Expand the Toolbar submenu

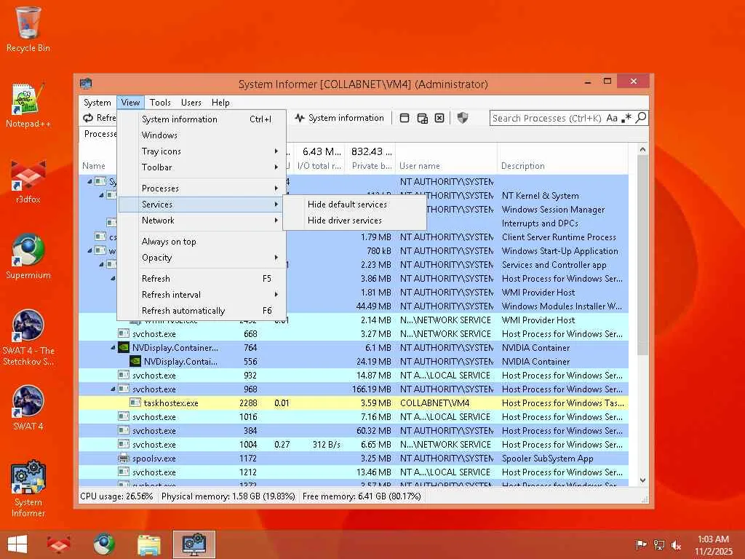(202, 167)
